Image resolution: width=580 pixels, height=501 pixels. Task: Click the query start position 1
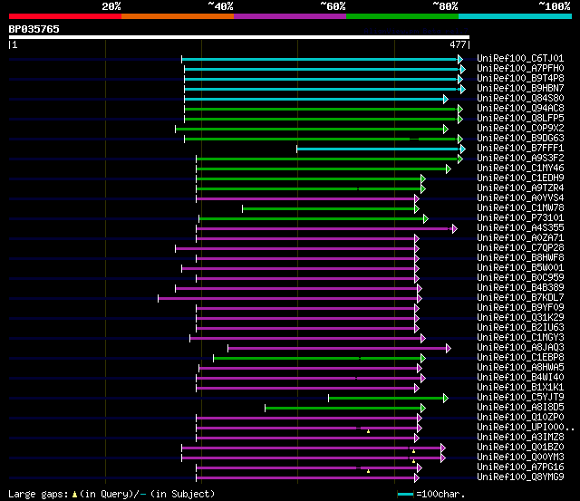point(14,44)
